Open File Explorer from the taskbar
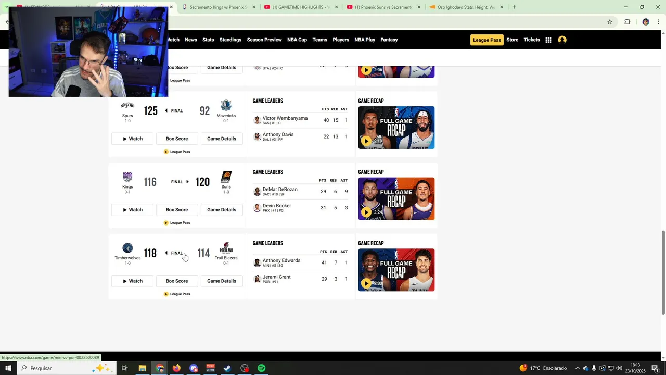This screenshot has height=375, width=666. [x=142, y=368]
